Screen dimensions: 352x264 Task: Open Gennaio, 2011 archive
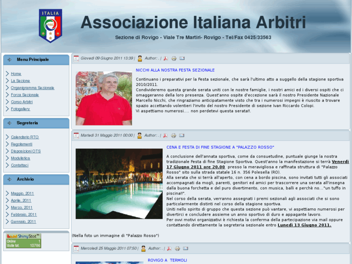click(x=23, y=221)
